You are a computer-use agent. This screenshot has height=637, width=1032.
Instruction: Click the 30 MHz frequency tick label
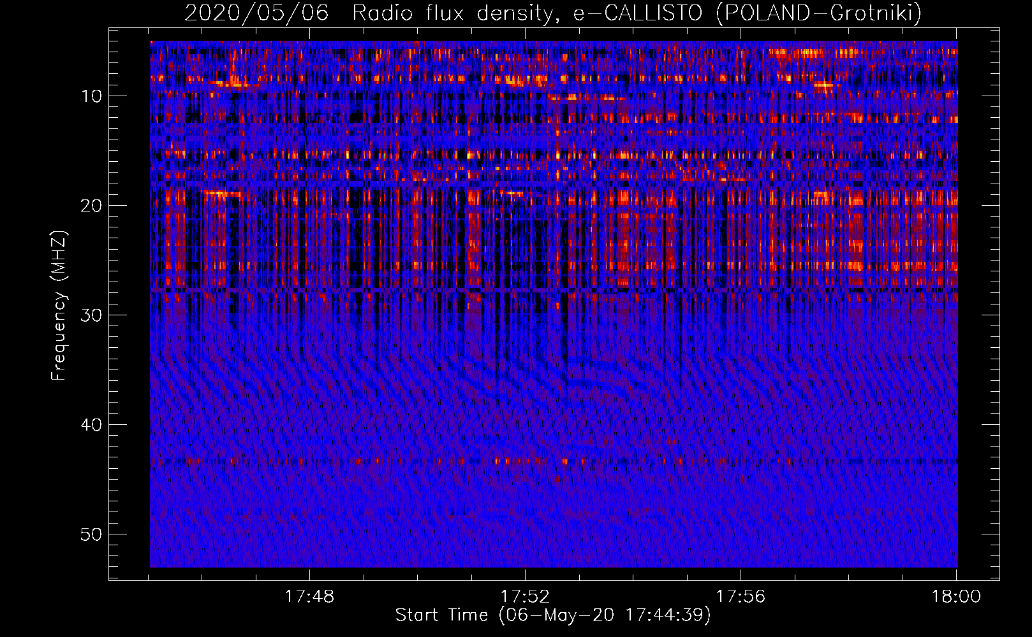pos(92,315)
